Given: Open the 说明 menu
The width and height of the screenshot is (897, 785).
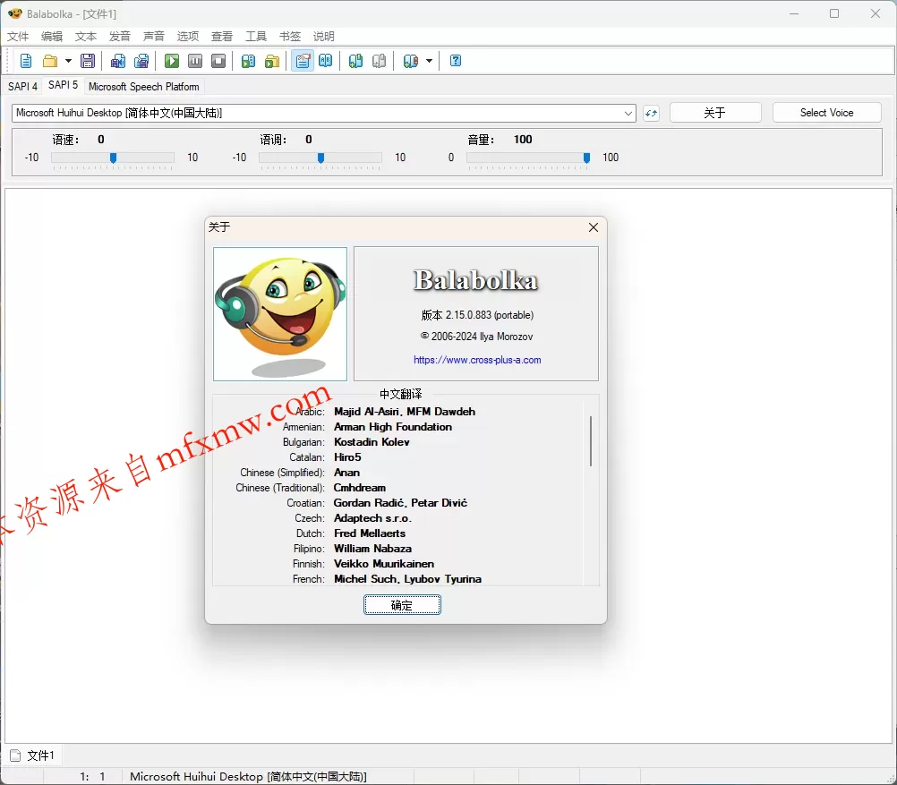Looking at the screenshot, I should [x=324, y=37].
